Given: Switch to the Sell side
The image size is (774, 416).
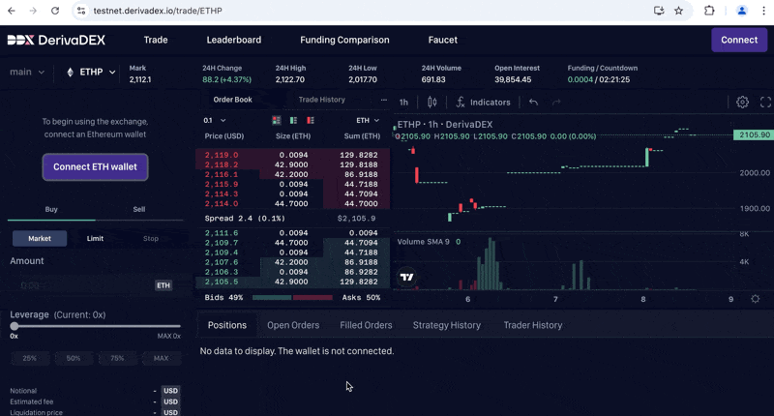Looking at the screenshot, I should (139, 209).
